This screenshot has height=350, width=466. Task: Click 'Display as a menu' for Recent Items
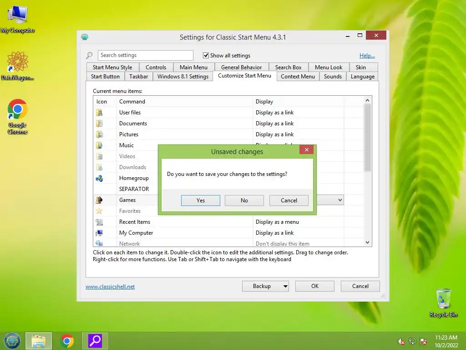click(x=277, y=222)
